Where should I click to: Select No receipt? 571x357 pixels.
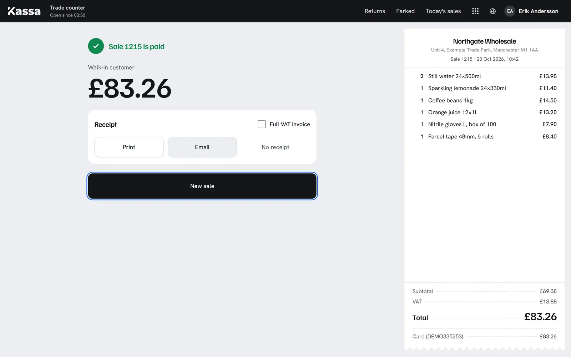(x=275, y=147)
